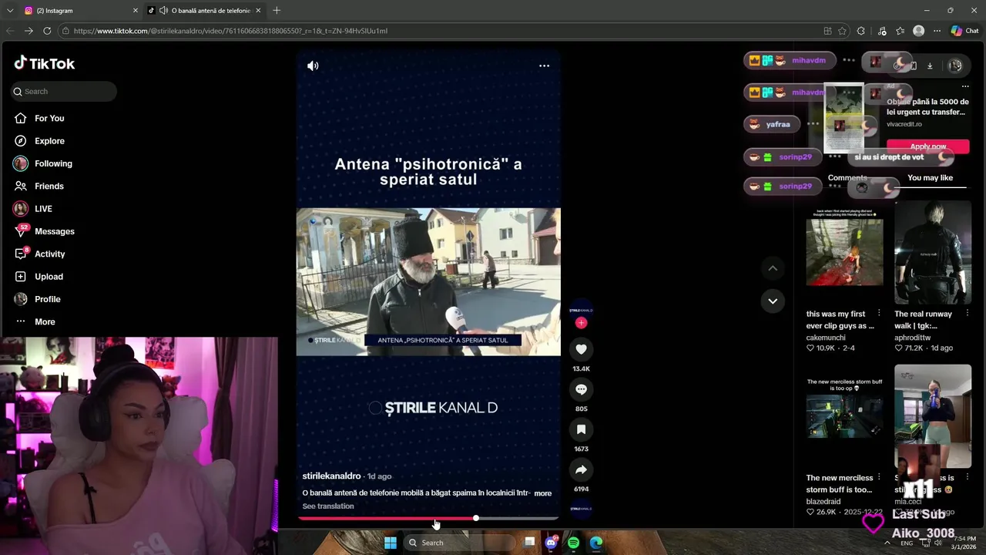Screen dimensions: 986x555
Task: Open the sound disc icon below share
Action: click(581, 509)
